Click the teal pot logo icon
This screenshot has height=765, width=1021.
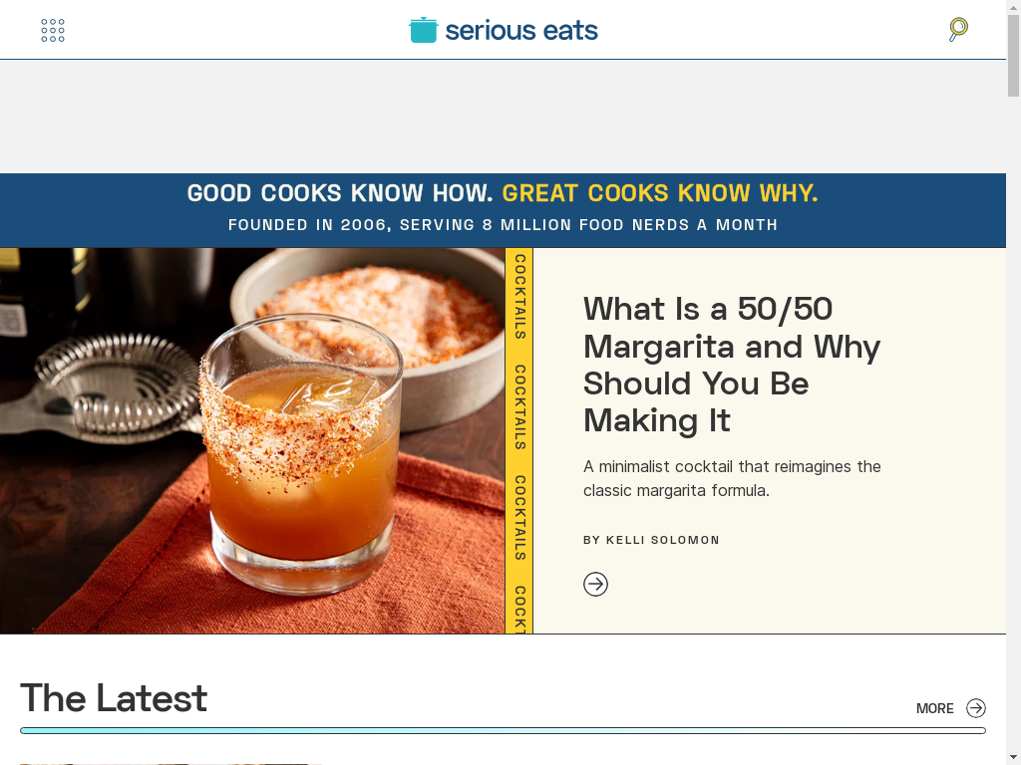pos(423,30)
